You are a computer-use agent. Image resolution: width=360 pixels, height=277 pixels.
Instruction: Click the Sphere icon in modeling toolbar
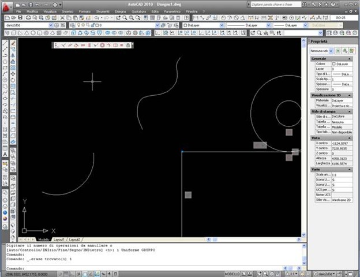pos(33,33)
